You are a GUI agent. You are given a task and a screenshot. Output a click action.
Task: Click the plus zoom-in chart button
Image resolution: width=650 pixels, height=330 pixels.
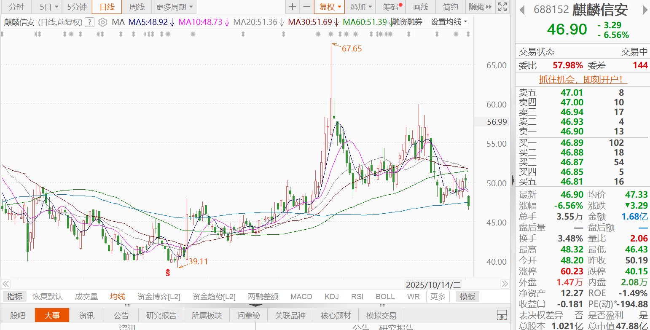293,7
